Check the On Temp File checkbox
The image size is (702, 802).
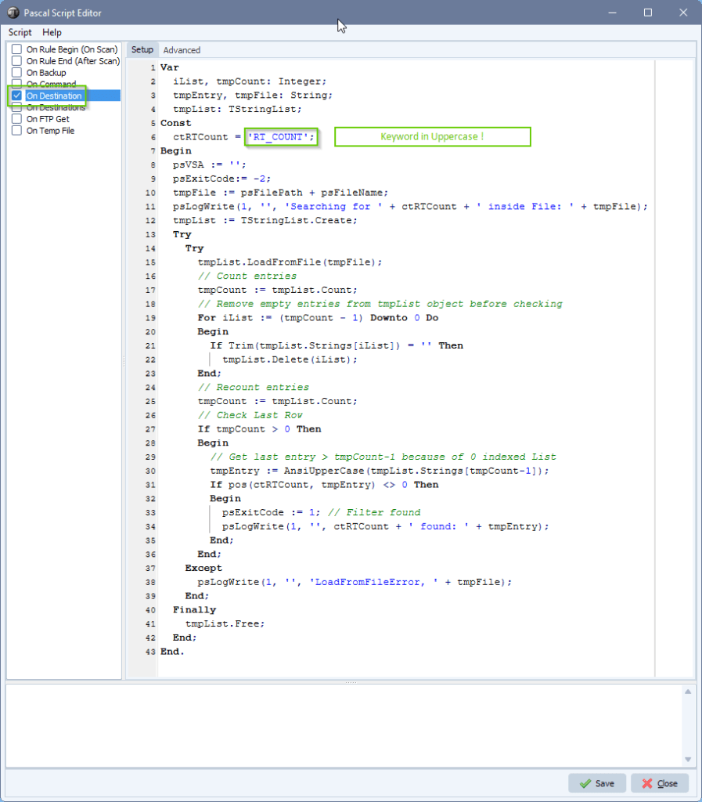(16, 131)
